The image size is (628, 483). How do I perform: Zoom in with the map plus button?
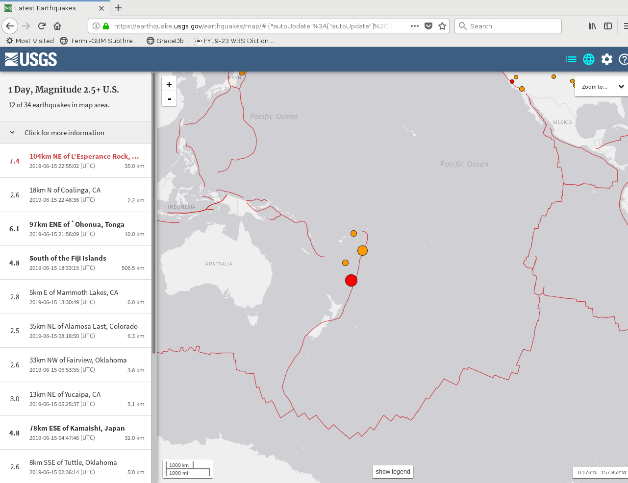click(x=169, y=84)
